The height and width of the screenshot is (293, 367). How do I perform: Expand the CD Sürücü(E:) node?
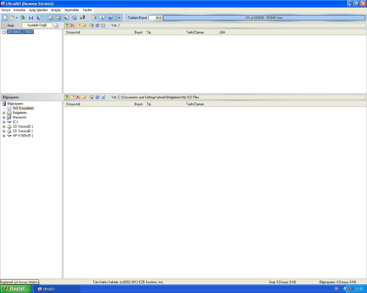pos(4,131)
